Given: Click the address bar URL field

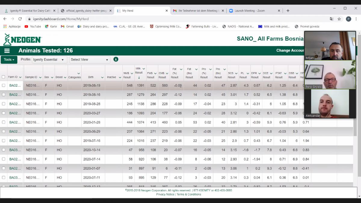Looking at the screenshot, I should pyautogui.click(x=177, y=19).
